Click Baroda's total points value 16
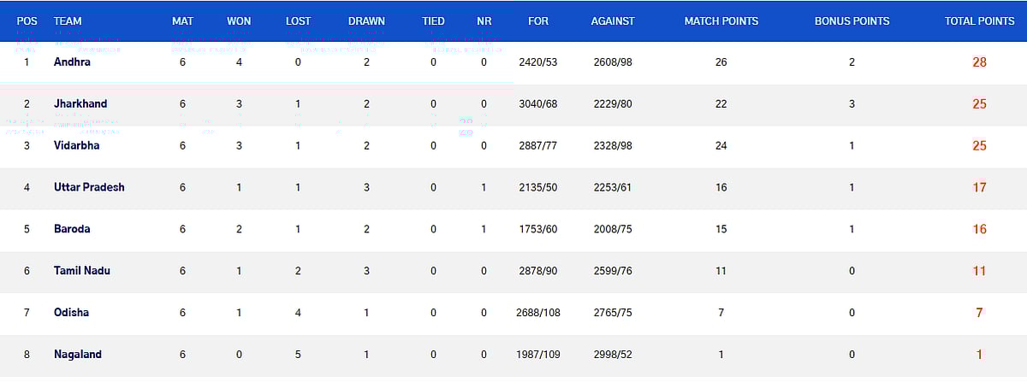The image size is (1027, 382). click(x=980, y=229)
